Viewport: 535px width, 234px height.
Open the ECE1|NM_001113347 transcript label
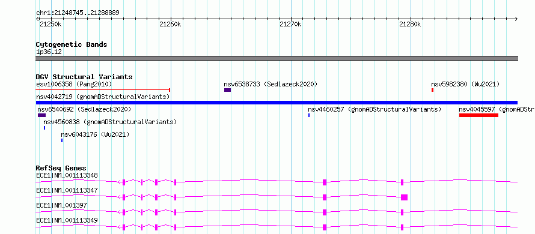point(67,190)
